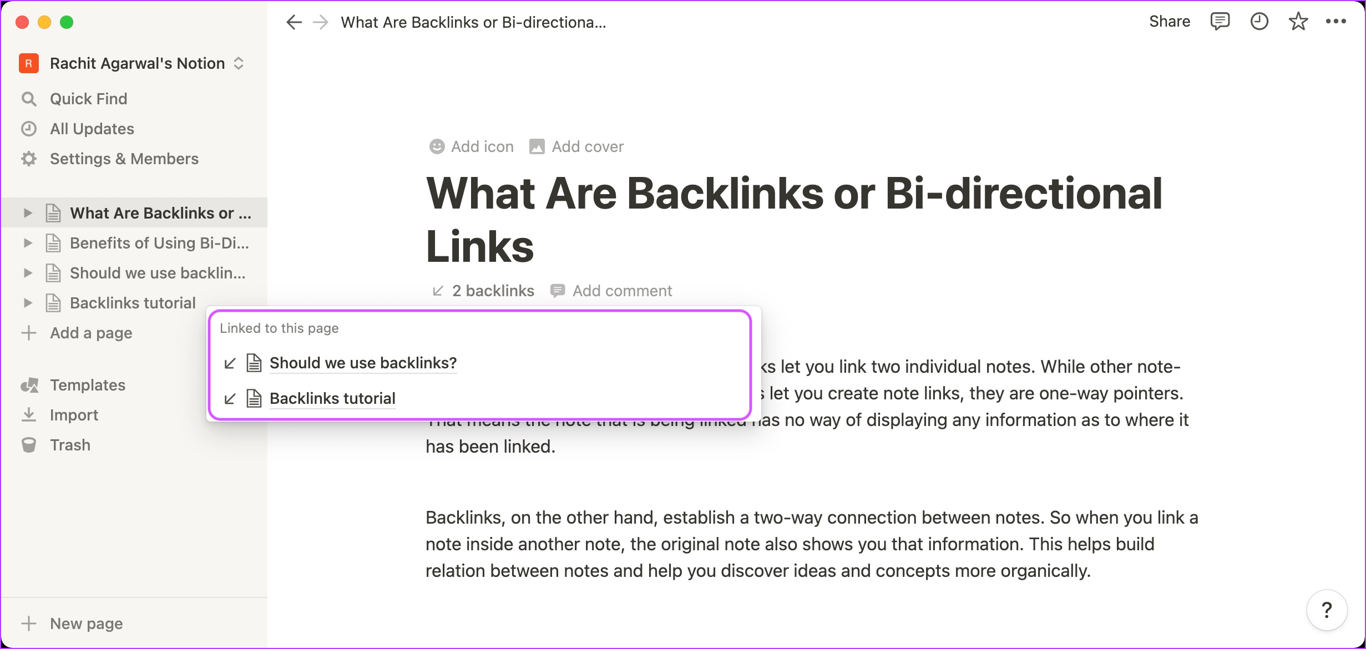Click the Add a new page entry
Image resolution: width=1366 pixels, height=649 pixels.
tap(92, 333)
